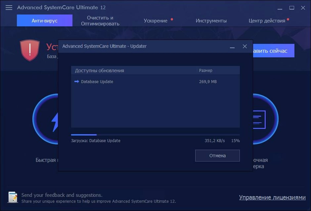311x211 pixels.
Task: Close the Updater dialog
Action: 245,46
